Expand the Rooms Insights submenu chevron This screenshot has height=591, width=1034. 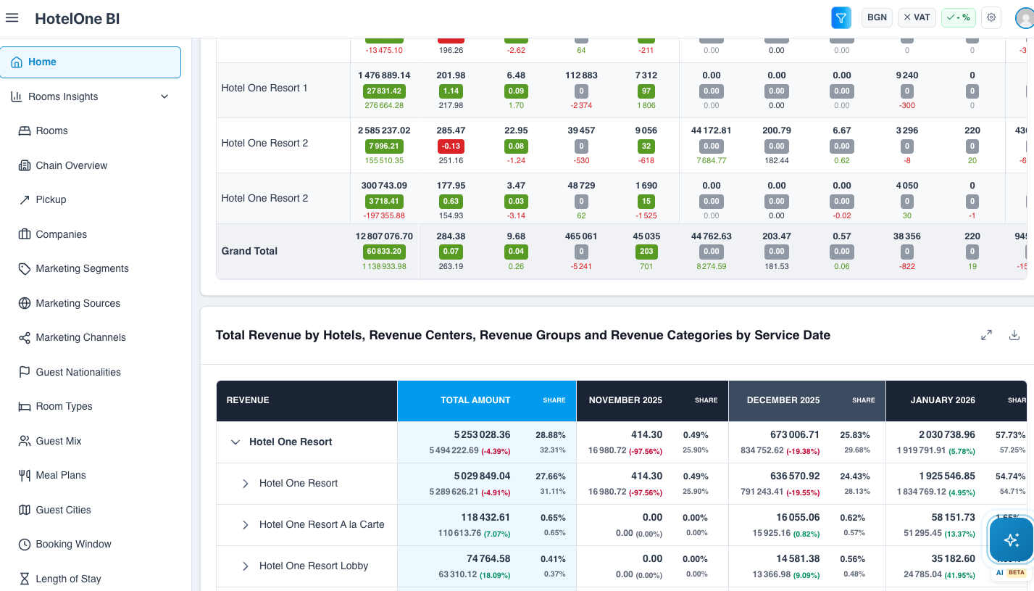click(164, 96)
